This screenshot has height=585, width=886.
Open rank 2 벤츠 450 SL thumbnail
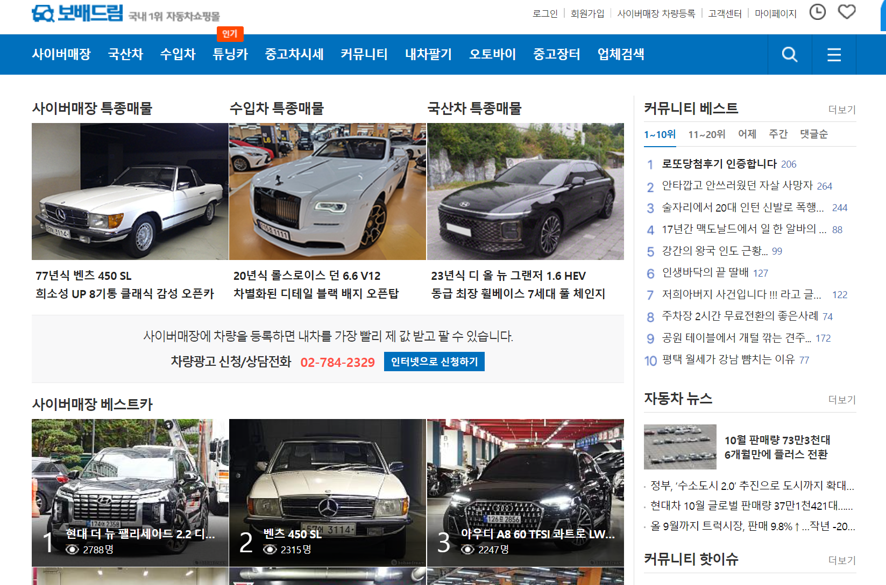pyautogui.click(x=328, y=493)
